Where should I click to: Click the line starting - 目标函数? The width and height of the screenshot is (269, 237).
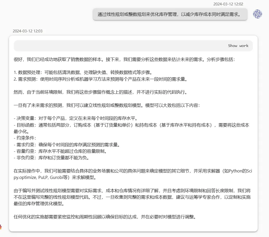click(x=131, y=128)
